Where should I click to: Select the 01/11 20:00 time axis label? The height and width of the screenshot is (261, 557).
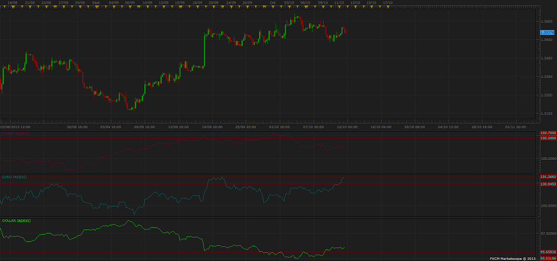pos(515,126)
